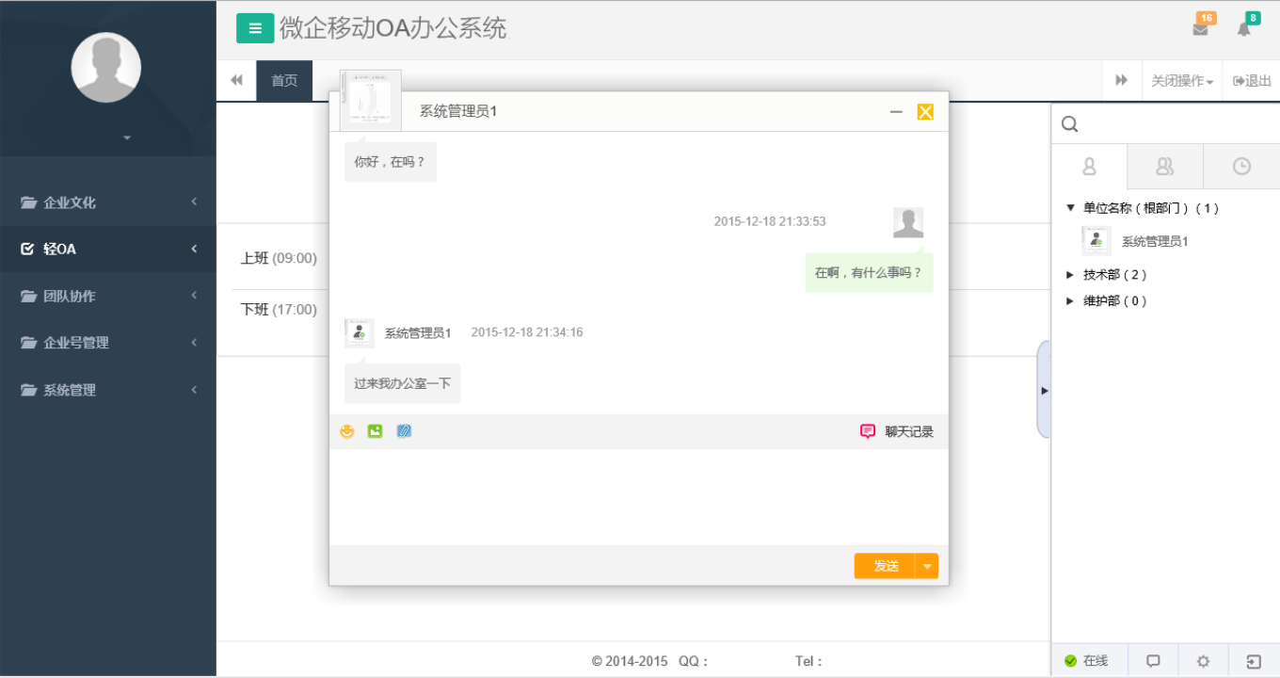Click the 上班 (09:00) entry

click(x=279, y=258)
